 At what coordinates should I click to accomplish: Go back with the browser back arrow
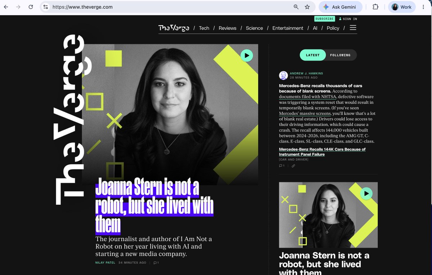click(6, 7)
